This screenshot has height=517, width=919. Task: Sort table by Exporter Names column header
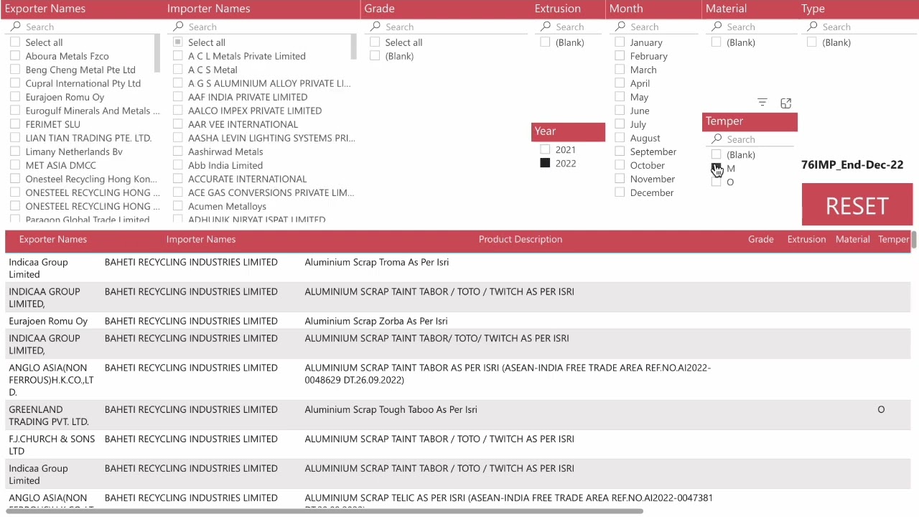(53, 239)
